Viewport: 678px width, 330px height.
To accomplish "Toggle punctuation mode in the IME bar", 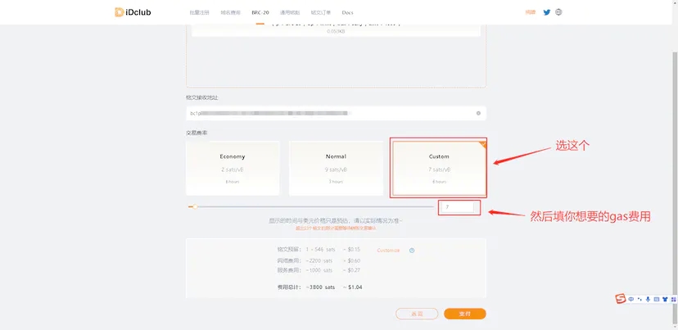I will coord(640,299).
